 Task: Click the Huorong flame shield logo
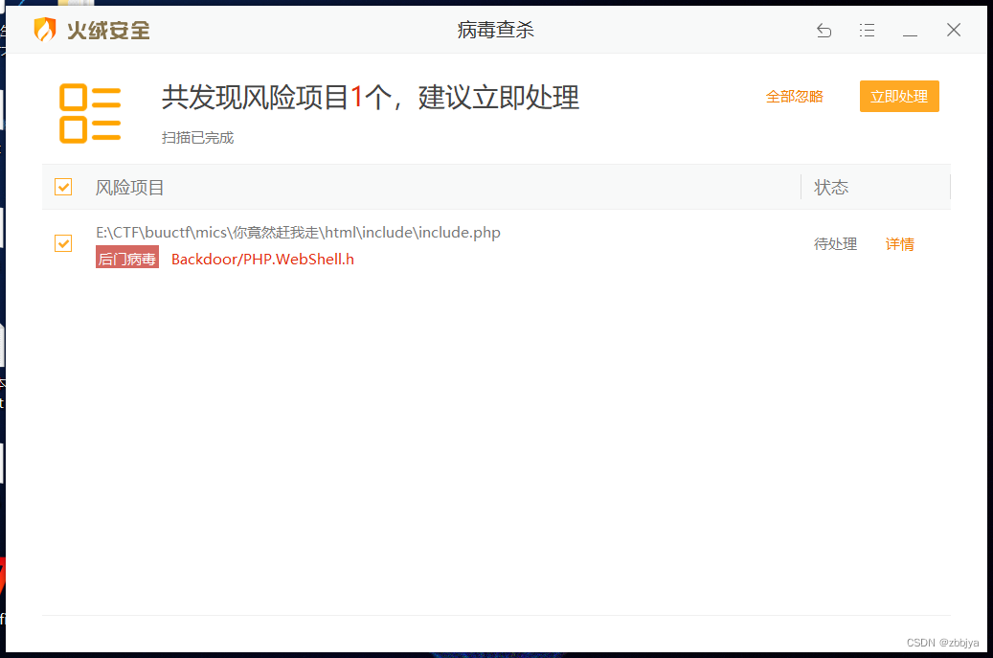pos(45,29)
